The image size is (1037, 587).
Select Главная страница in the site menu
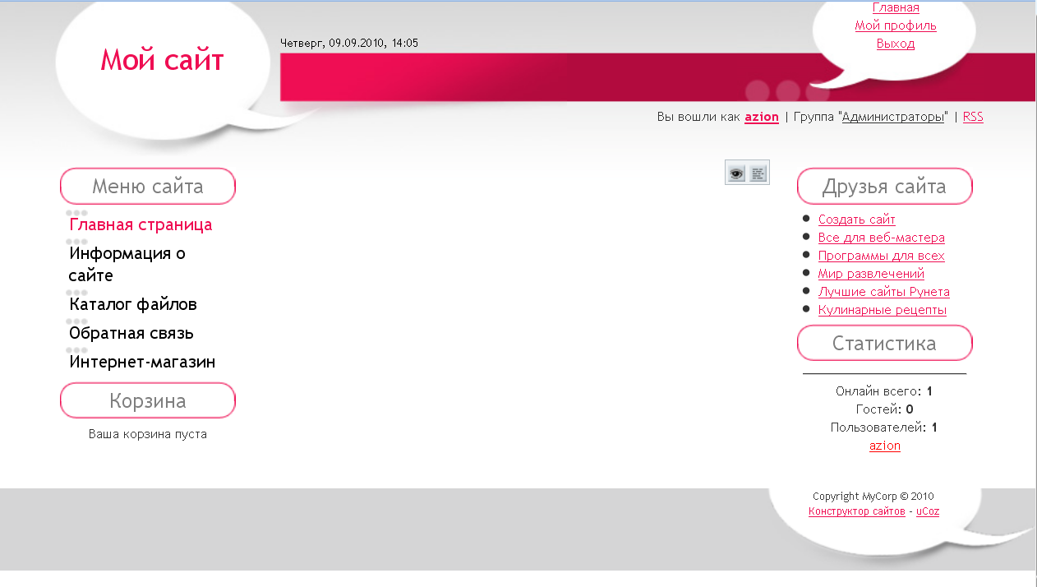pyautogui.click(x=141, y=224)
